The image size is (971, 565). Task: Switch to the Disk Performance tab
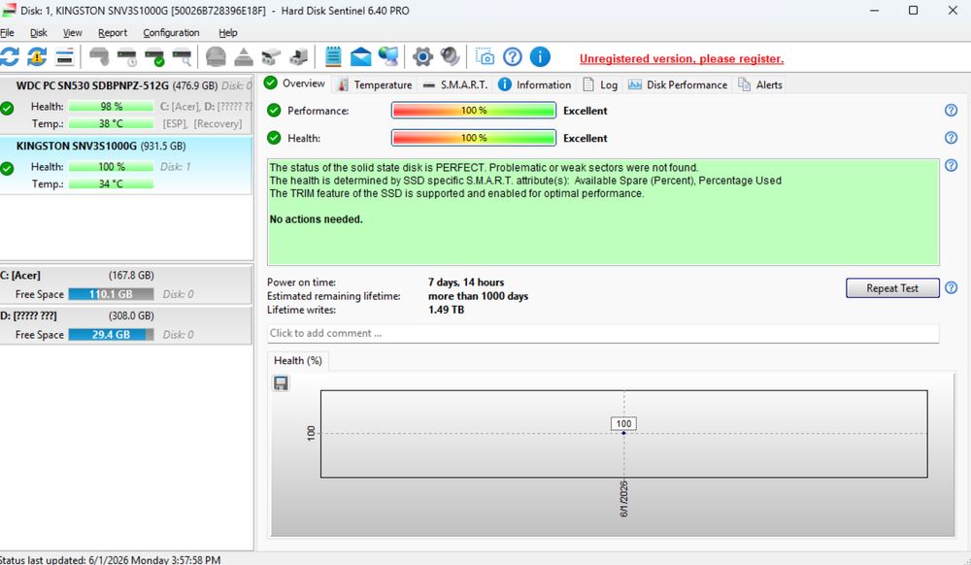(678, 84)
